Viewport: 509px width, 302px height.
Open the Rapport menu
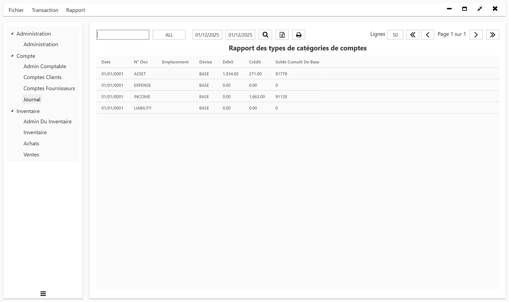pyautogui.click(x=75, y=10)
